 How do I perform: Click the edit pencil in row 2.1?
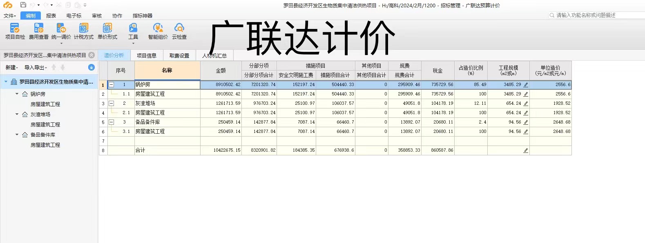click(526, 113)
